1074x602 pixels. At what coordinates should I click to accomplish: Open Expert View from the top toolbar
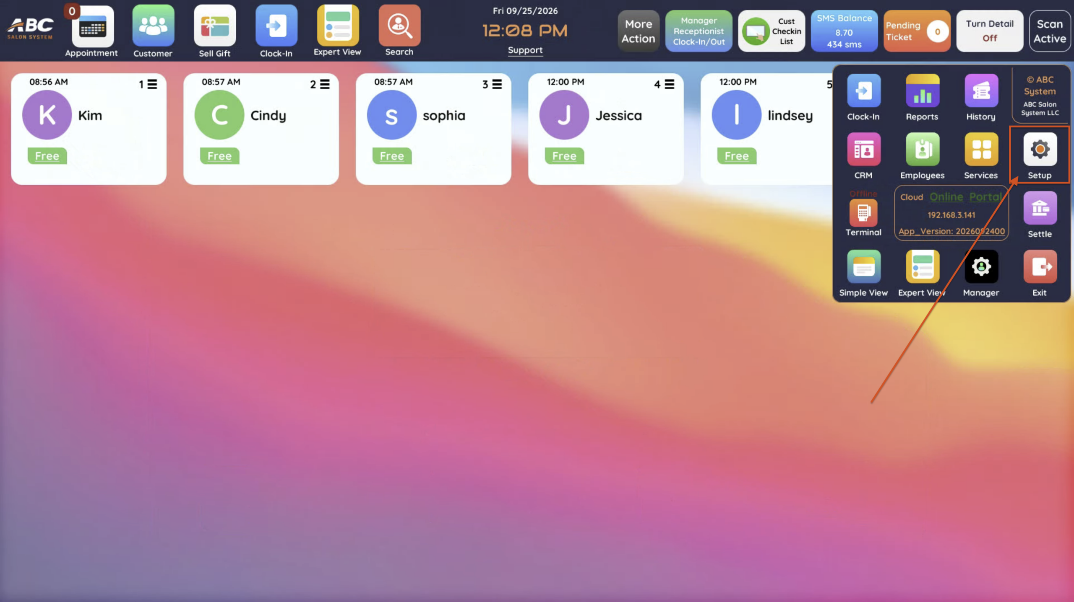click(x=338, y=25)
